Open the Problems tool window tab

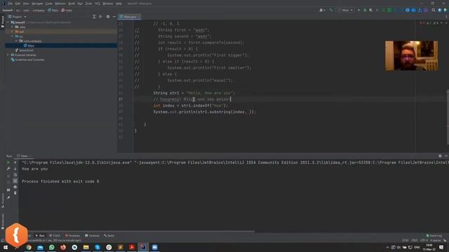(73, 236)
